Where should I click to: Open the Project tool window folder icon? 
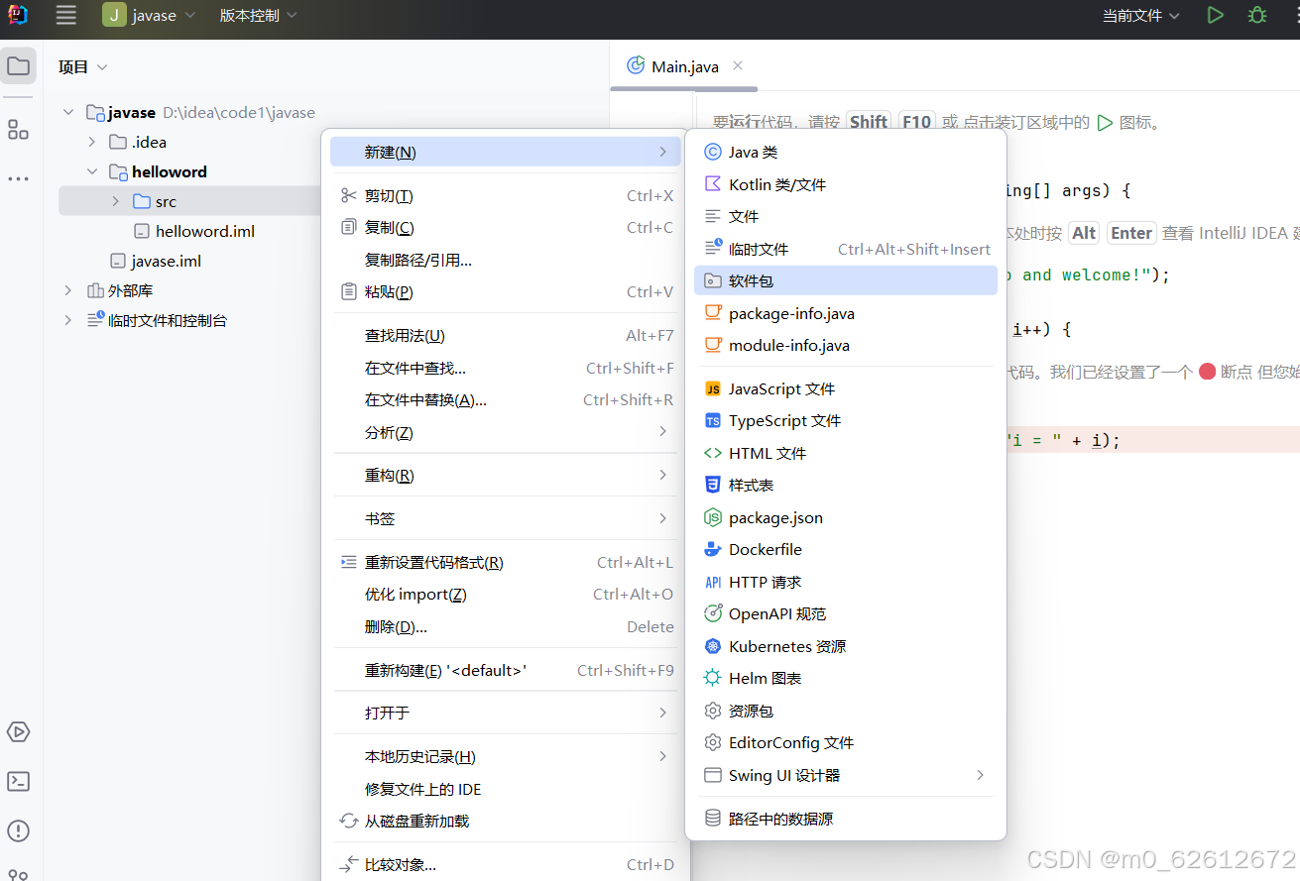tap(18, 65)
